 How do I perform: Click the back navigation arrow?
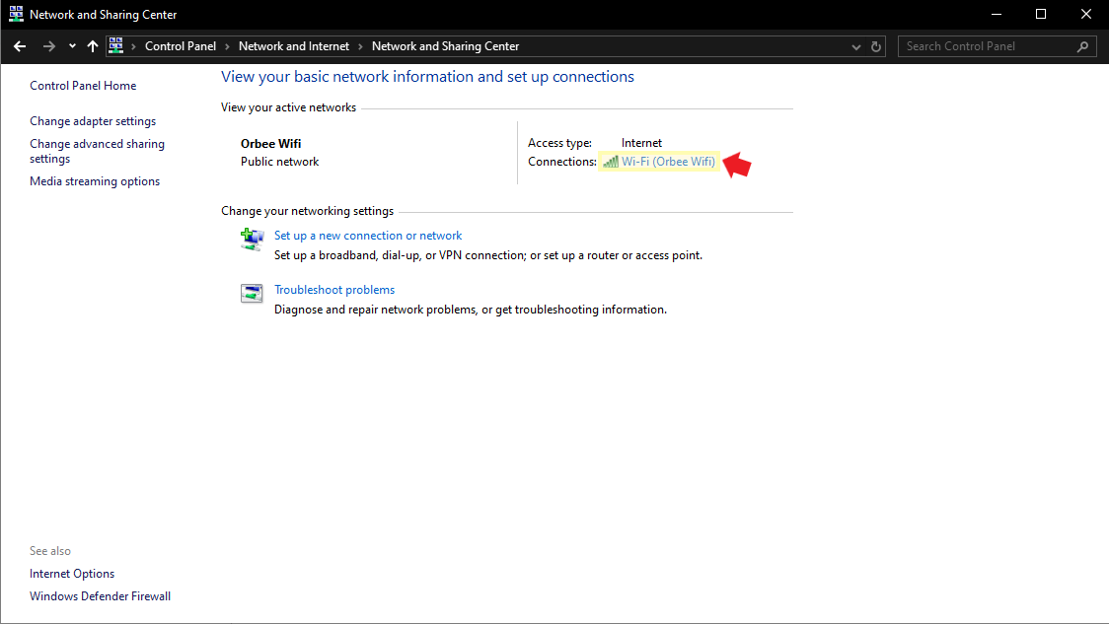click(x=19, y=45)
